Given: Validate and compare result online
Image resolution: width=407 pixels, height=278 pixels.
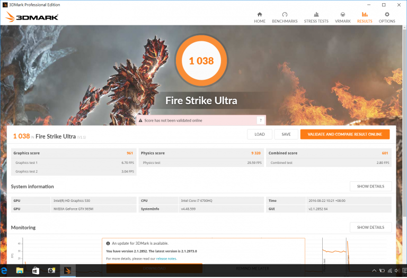Looking at the screenshot, I should pos(344,134).
